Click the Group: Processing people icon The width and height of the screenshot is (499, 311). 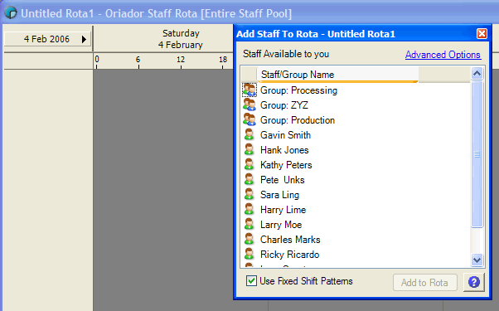coord(249,90)
